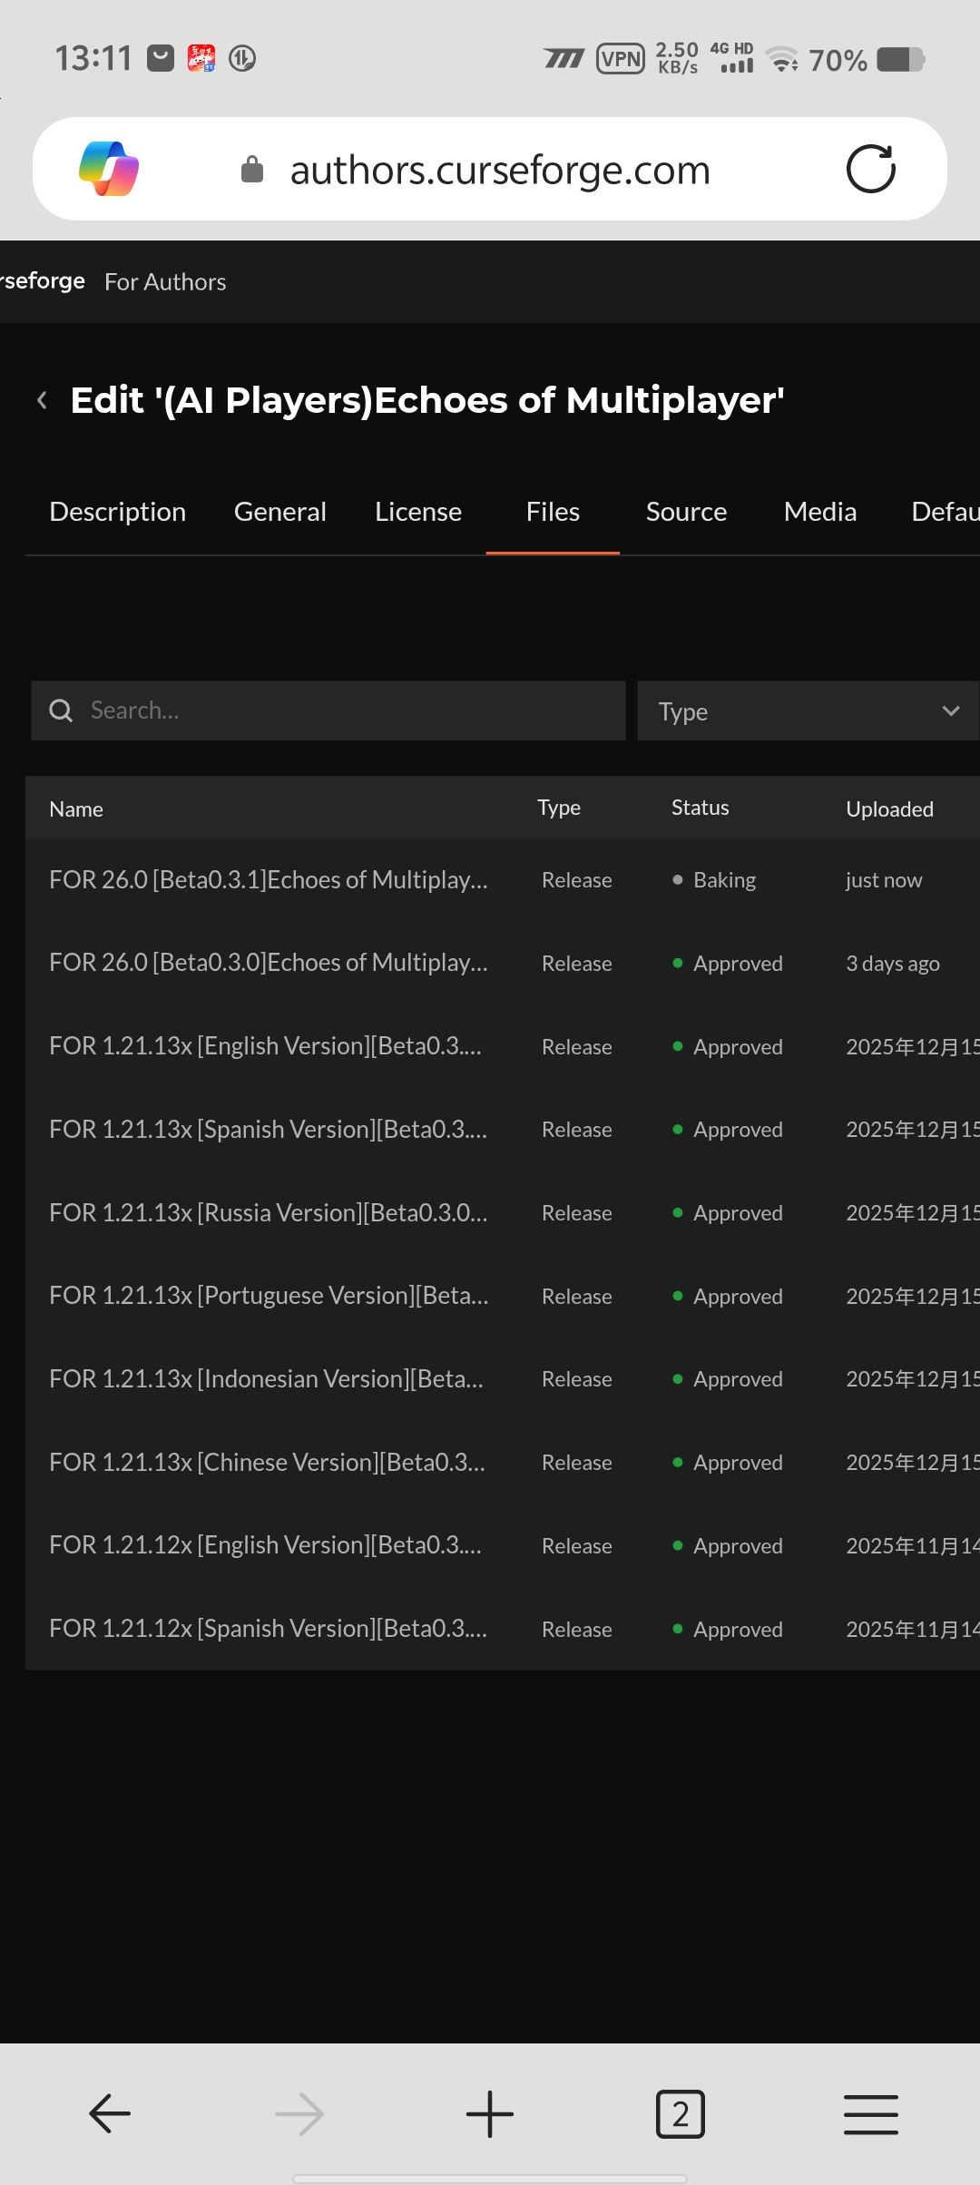Open the browser hamburger menu
Viewport: 980px width, 2185px height.
pyautogui.click(x=871, y=2113)
